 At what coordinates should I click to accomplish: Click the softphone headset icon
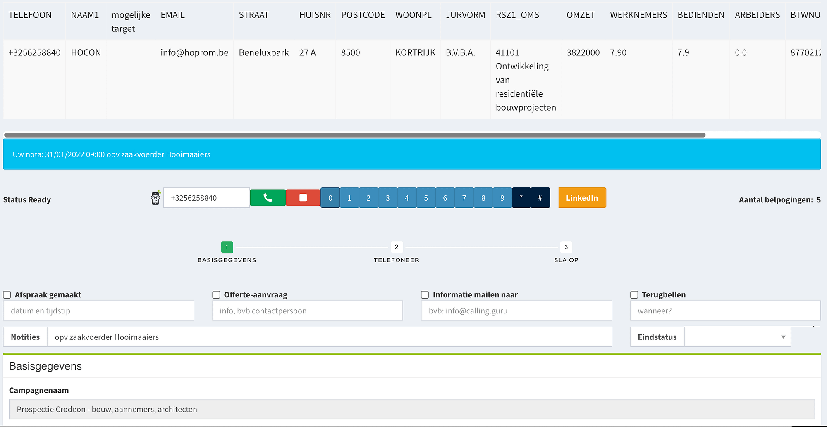155,198
